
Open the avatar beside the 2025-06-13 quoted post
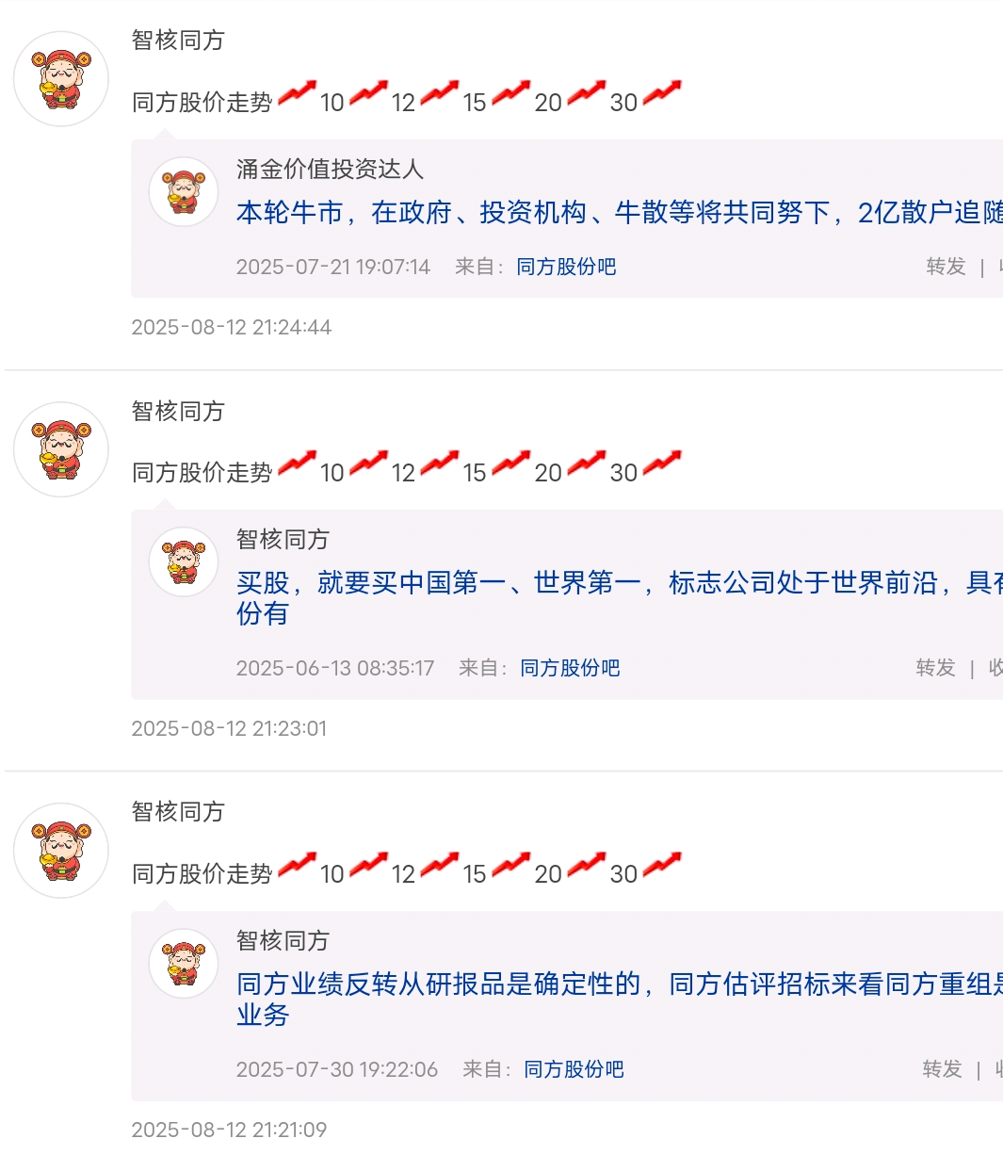[x=184, y=561]
